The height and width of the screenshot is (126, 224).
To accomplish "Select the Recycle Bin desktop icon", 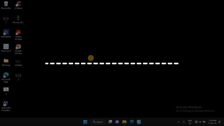I will [6, 5].
